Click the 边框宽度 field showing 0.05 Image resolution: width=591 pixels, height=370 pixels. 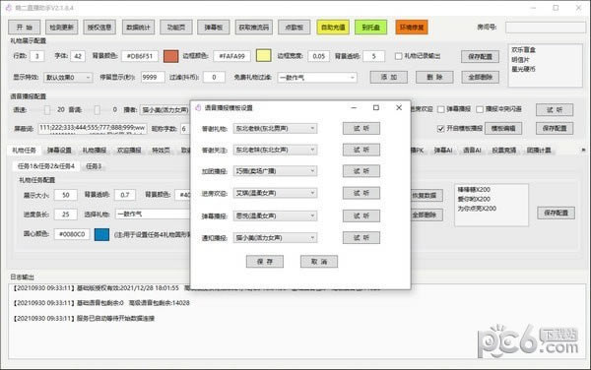pyautogui.click(x=318, y=56)
